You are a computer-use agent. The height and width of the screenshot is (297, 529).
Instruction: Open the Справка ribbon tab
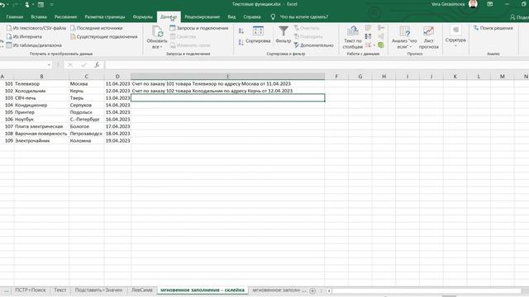[x=252, y=16]
